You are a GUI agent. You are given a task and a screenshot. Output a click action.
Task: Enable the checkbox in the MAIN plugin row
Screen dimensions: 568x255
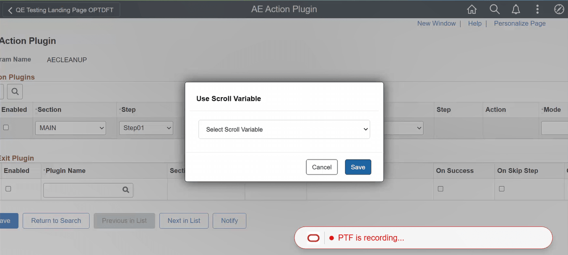[6, 128]
